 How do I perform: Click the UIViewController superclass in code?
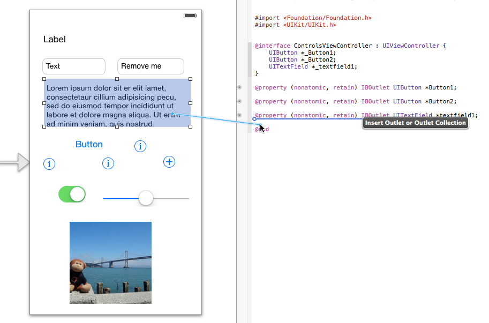coord(411,46)
